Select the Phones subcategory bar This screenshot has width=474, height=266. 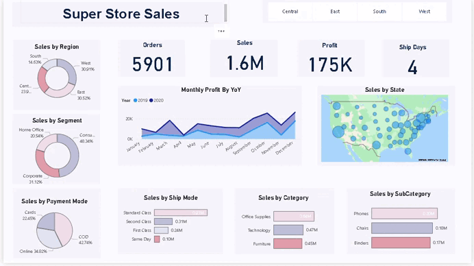404,213
